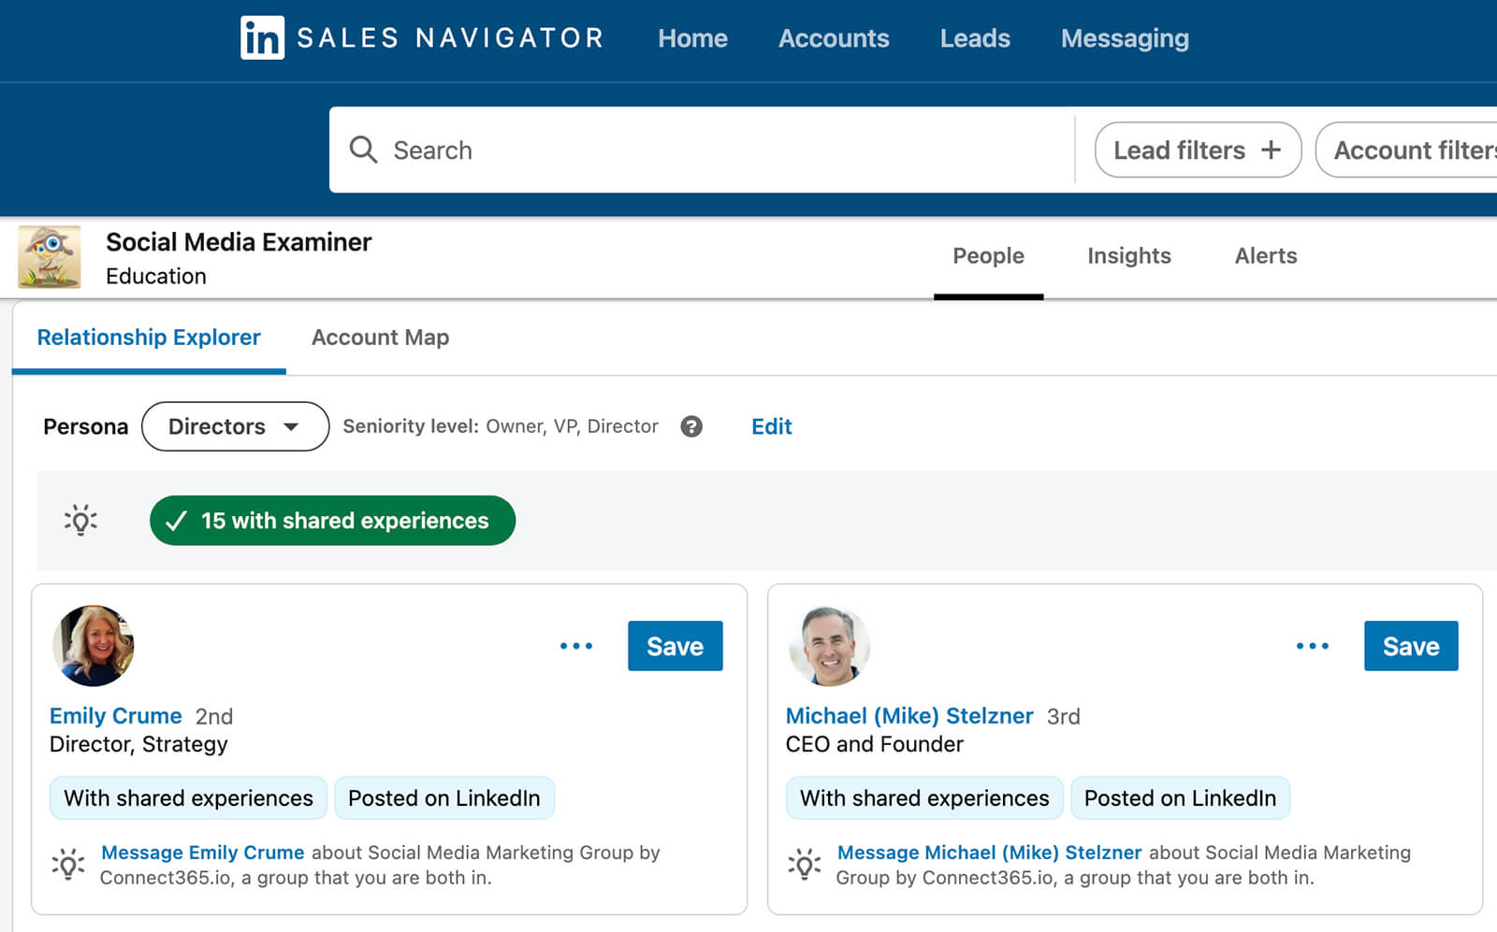Click the Search input field
Screen dimensions: 1497x932
[702, 150]
